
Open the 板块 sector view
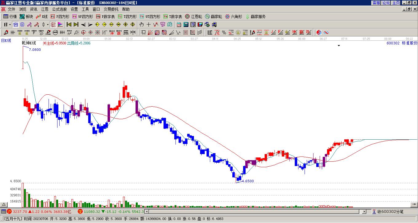[x=26, y=17]
